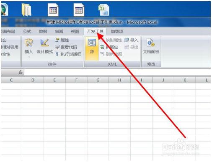Open the 数据 data tab
The height and width of the screenshot is (162, 212).
pos(43,31)
